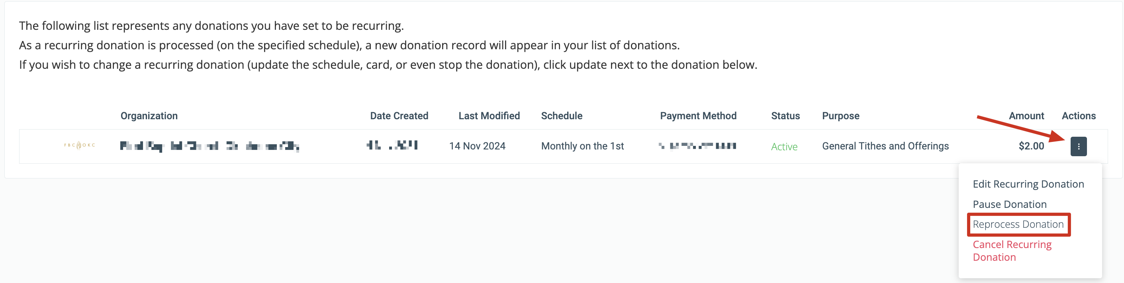The image size is (1124, 283).
Task: Select Reprocess Donation from the menu
Action: [1018, 224]
